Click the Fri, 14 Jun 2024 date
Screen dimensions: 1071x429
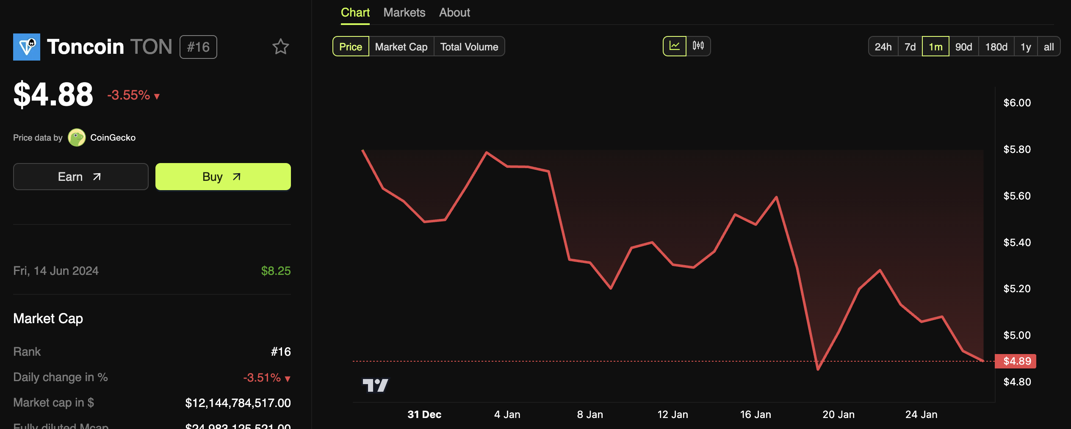click(x=56, y=271)
